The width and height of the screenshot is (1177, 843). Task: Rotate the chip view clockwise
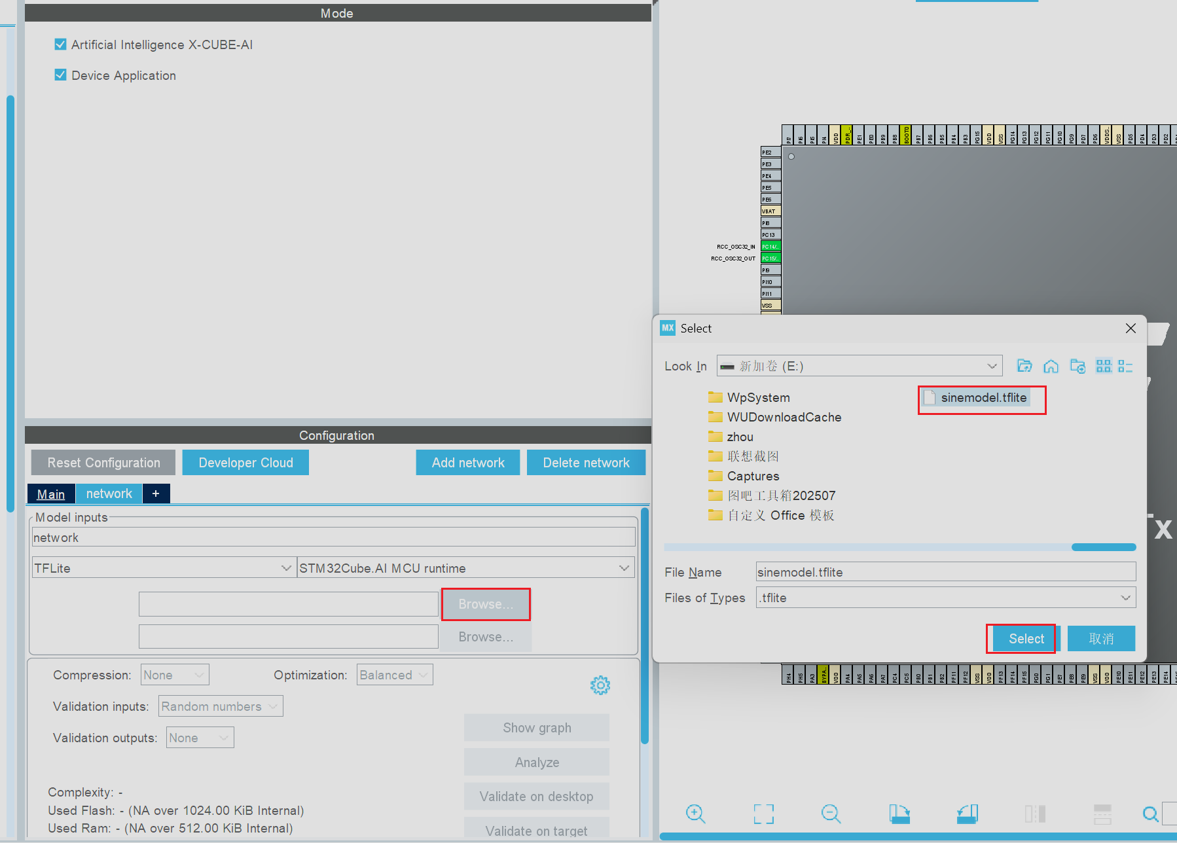tap(899, 814)
